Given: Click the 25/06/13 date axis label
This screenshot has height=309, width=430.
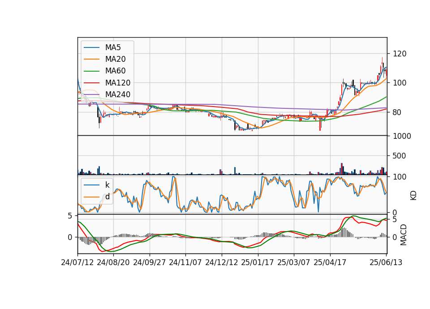Looking at the screenshot, I should pyautogui.click(x=386, y=262).
